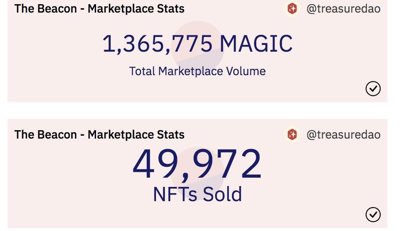Click the word "Sold" in the bottom card
This screenshot has height=231, width=400.
(x=223, y=194)
